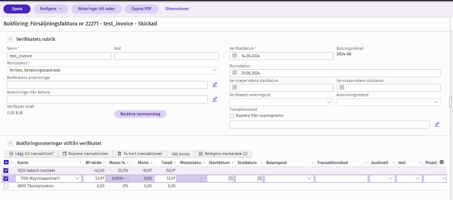
Task: Uncheck row 1700 Myyntisaamiset1
Action: point(6,179)
